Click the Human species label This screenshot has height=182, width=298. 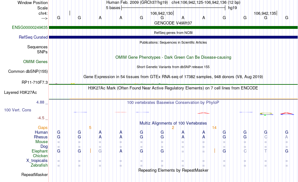pyautogui.click(x=41, y=132)
